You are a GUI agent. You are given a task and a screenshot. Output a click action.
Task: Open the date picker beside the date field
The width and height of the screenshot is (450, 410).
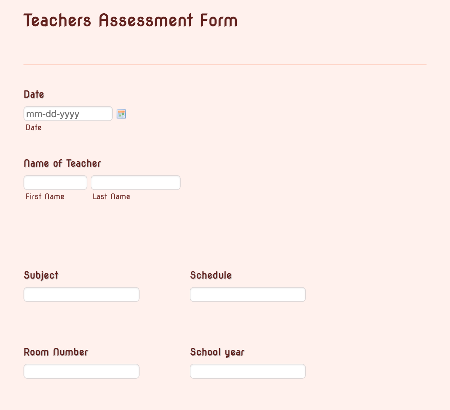[121, 114]
